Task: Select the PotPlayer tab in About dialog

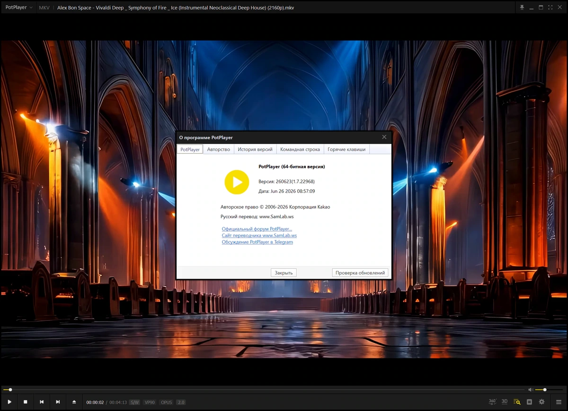Action: tap(190, 149)
